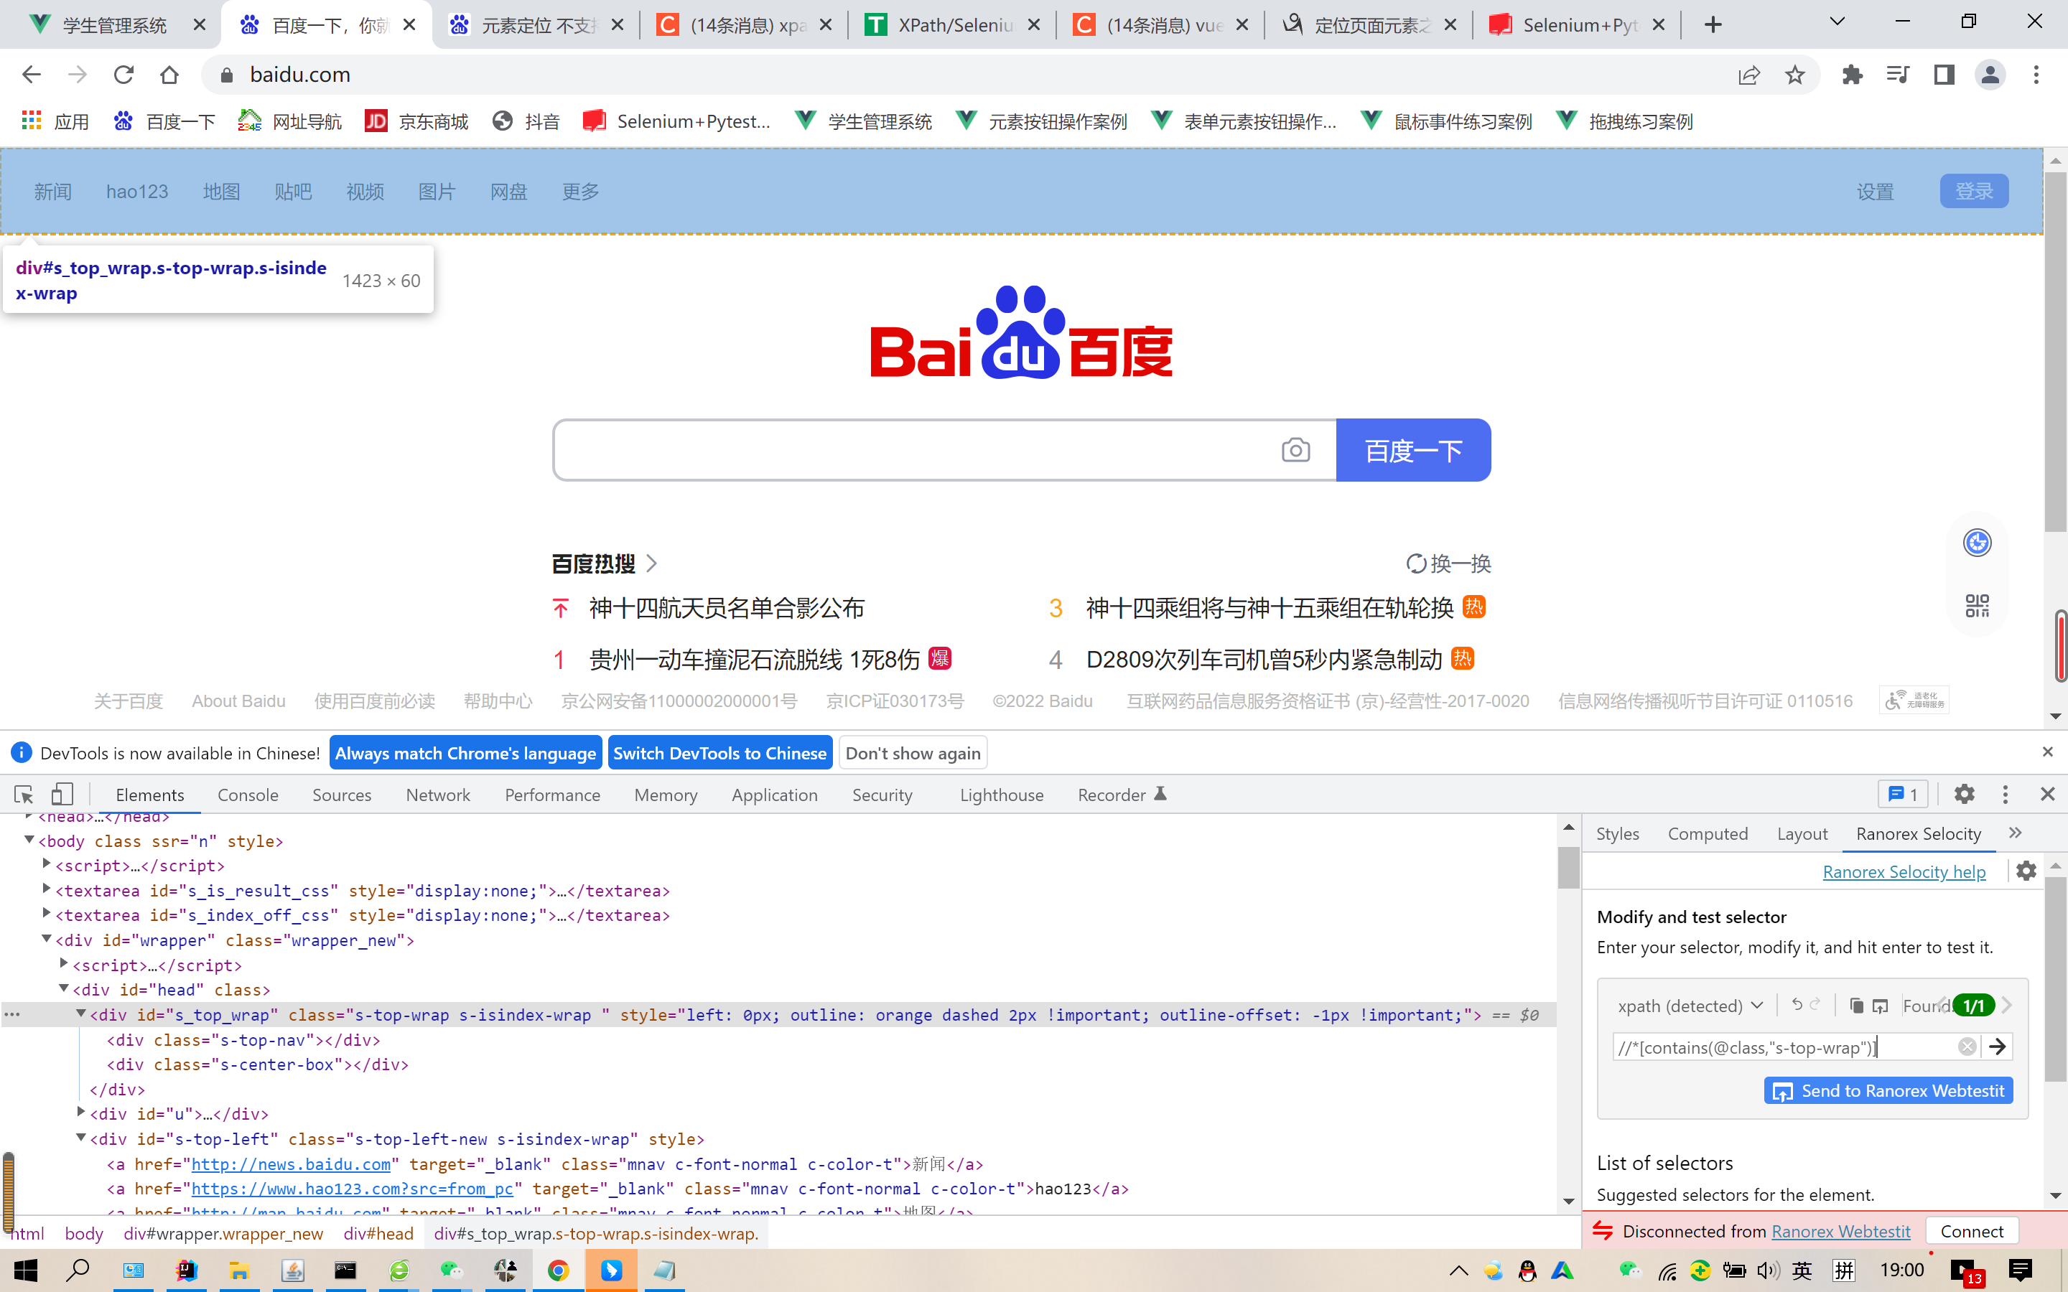Open the Ranorex Selocity help link
The image size is (2068, 1292).
click(x=1904, y=871)
